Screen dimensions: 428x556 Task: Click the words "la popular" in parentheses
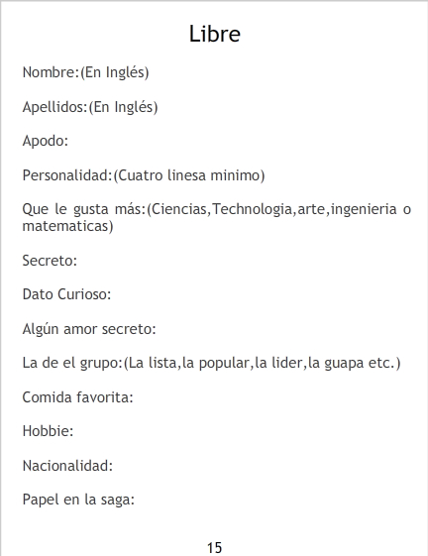click(216, 363)
